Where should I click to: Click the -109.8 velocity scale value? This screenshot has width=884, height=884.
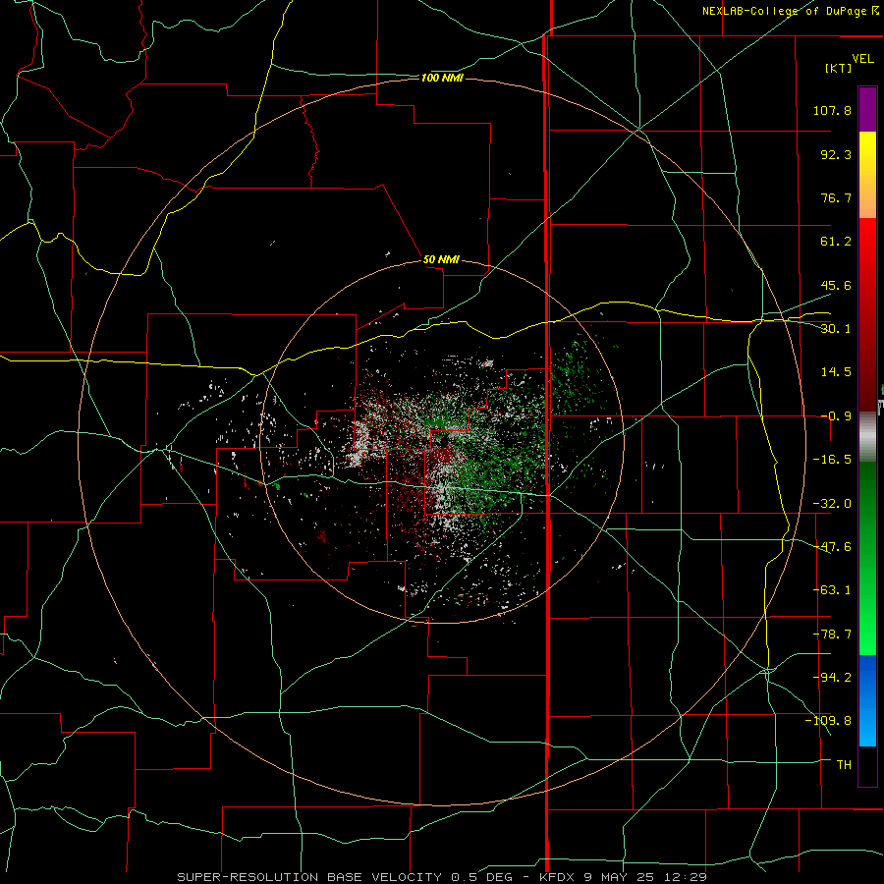pos(828,721)
